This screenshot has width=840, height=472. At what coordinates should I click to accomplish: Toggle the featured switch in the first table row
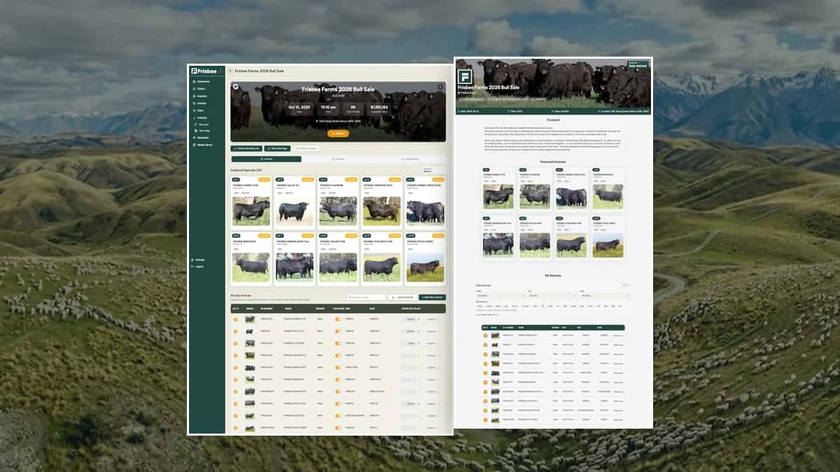point(338,320)
